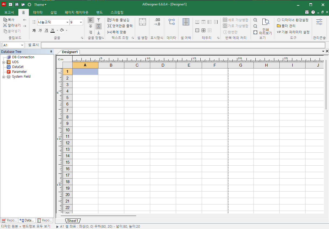Image resolution: width=329 pixels, height=229 pixels.
Task: Toggle italic text formatting
Action: pyautogui.click(x=40, y=30)
